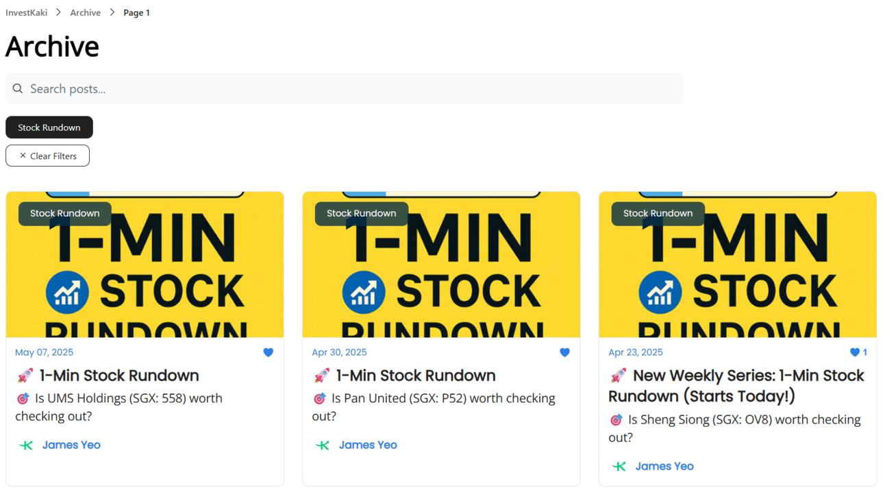Click rocket emoji on May 07 post title
Screen dimensions: 885x490
(x=25, y=376)
